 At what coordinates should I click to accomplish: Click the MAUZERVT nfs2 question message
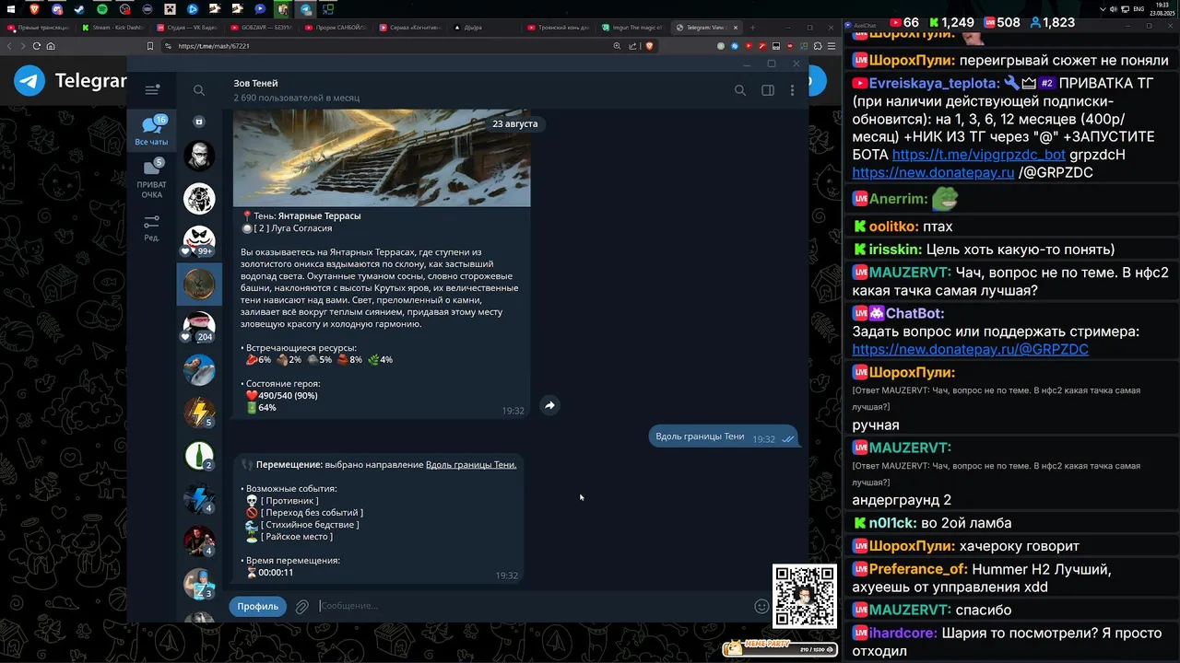pyautogui.click(x=1010, y=281)
